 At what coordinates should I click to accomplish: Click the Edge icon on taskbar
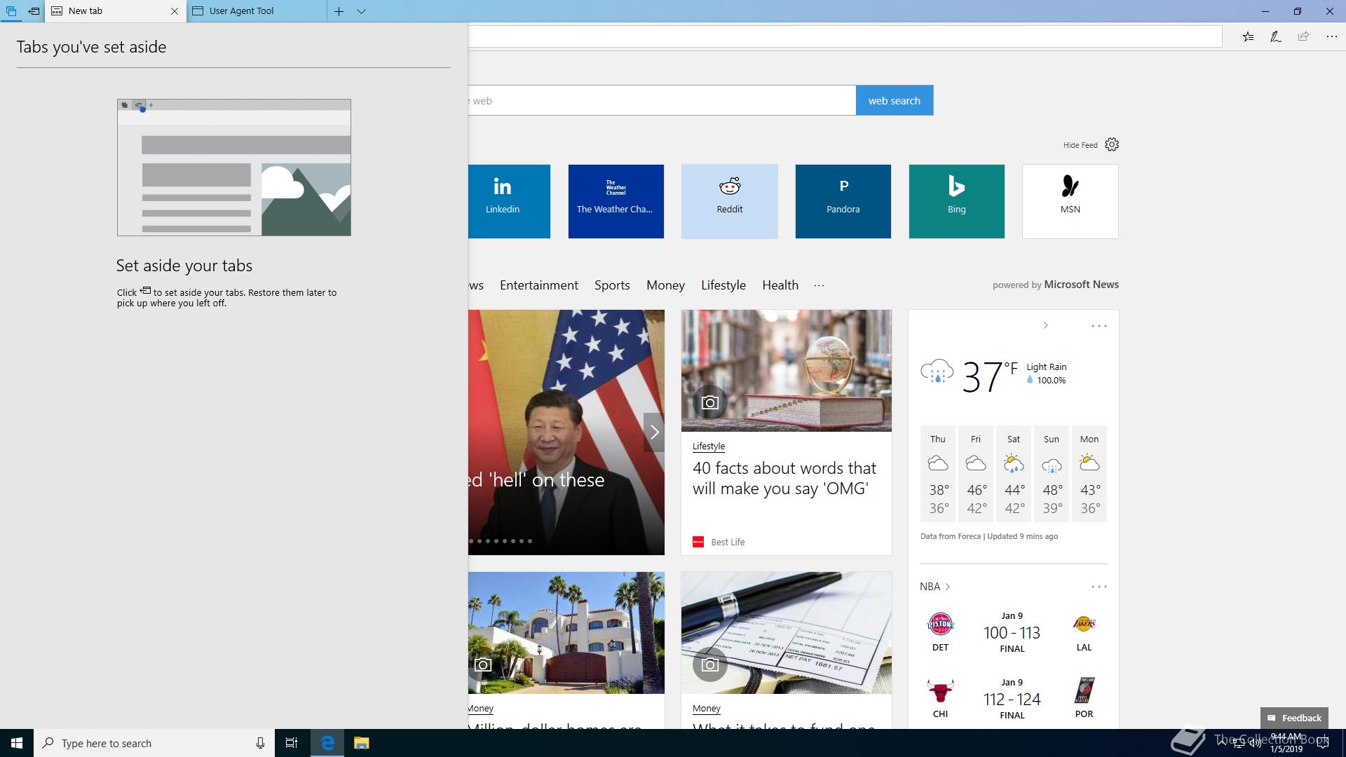coord(327,743)
